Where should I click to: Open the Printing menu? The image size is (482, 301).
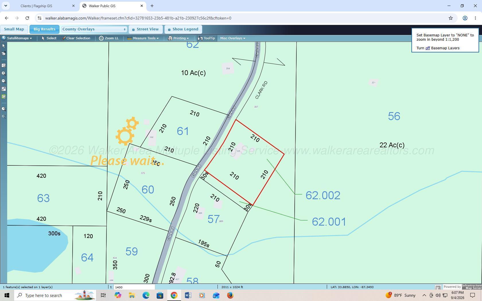pos(178,38)
